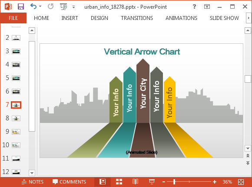Switch to the DESIGN tab
Screen dimensions: 252x187
coord(99,18)
